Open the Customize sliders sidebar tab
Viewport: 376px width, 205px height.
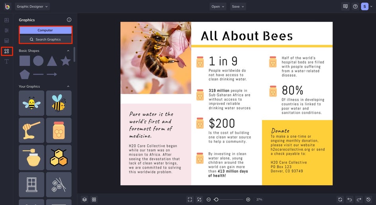(x=7, y=30)
